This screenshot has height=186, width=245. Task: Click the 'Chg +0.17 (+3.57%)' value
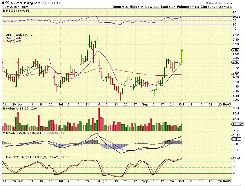pyautogui.click(x=215, y=7)
